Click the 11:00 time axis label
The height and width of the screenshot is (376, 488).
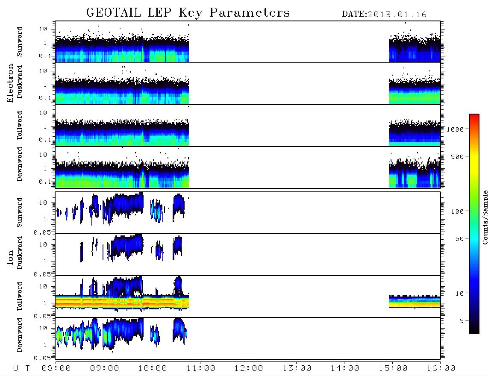point(201,369)
